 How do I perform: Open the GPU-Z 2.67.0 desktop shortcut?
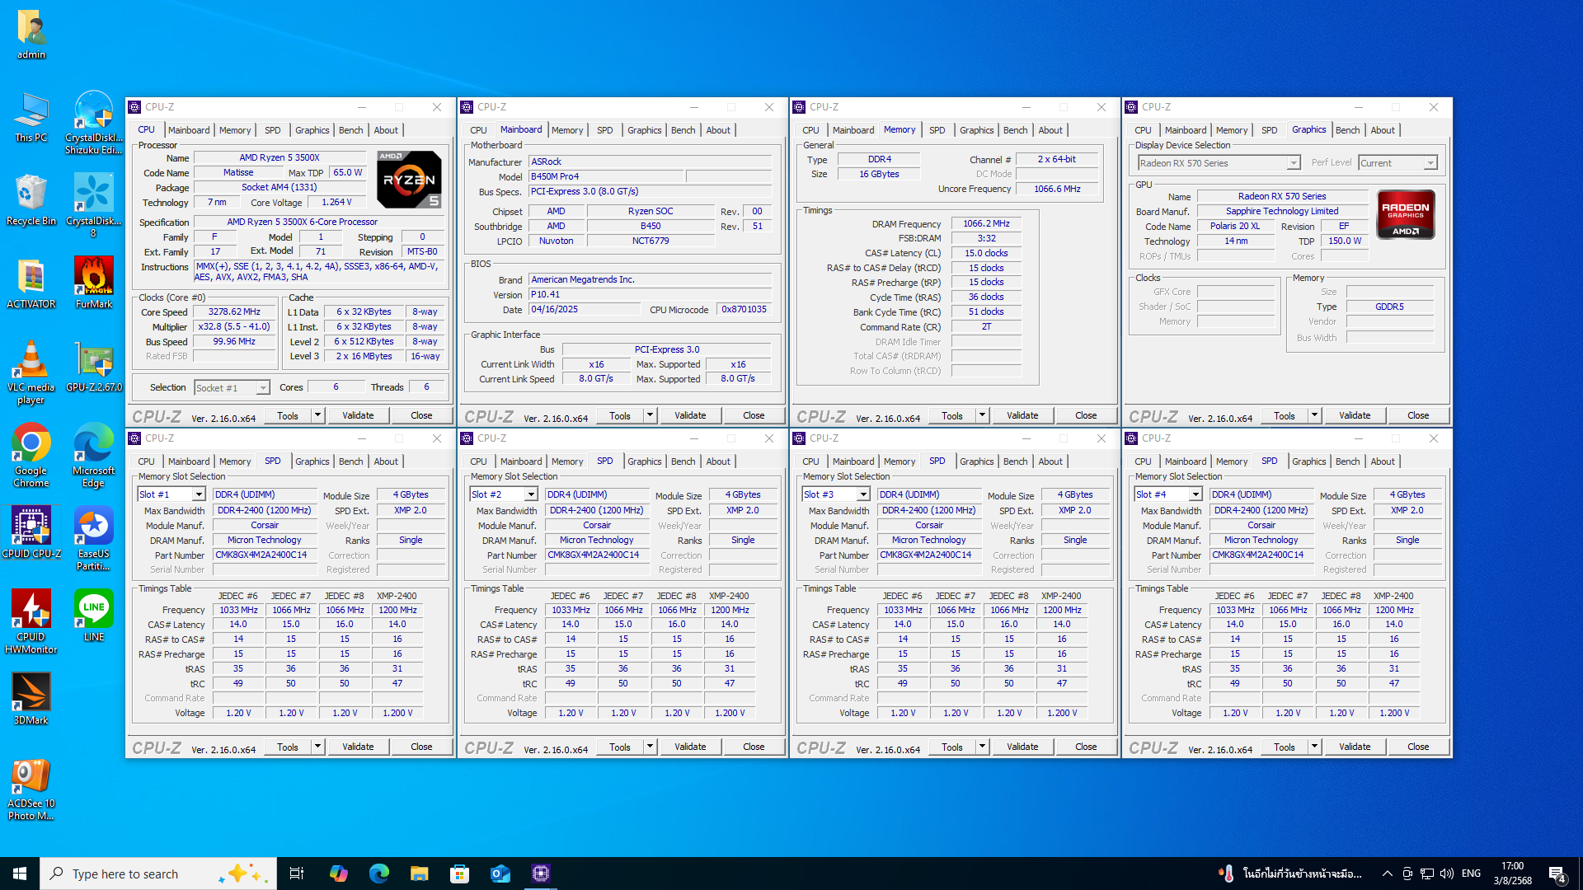point(93,361)
